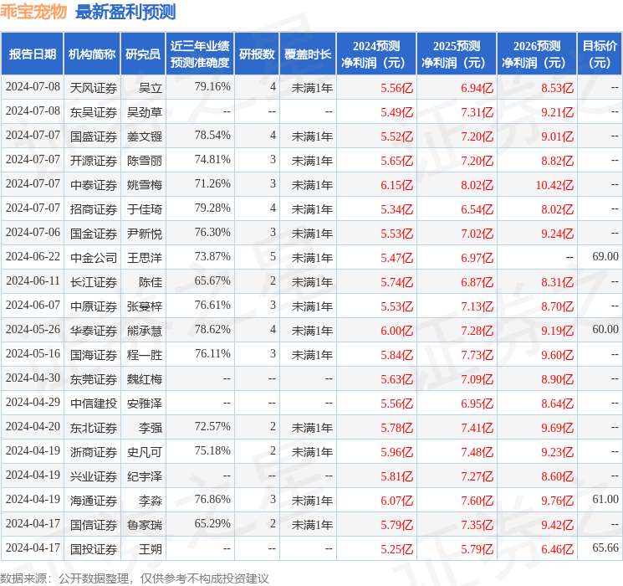Click the 6.46亿 profit forecast value

pos(558,549)
